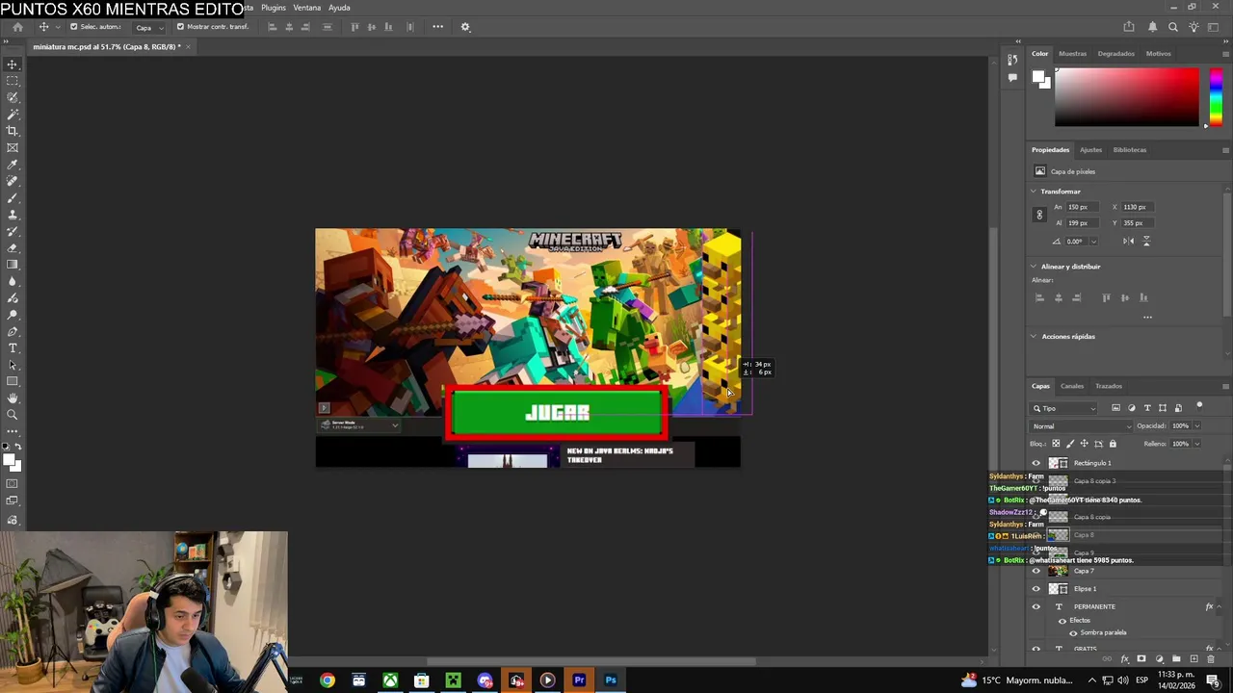The height and width of the screenshot is (693, 1233).
Task: Open the Ventana menu
Action: 306,8
